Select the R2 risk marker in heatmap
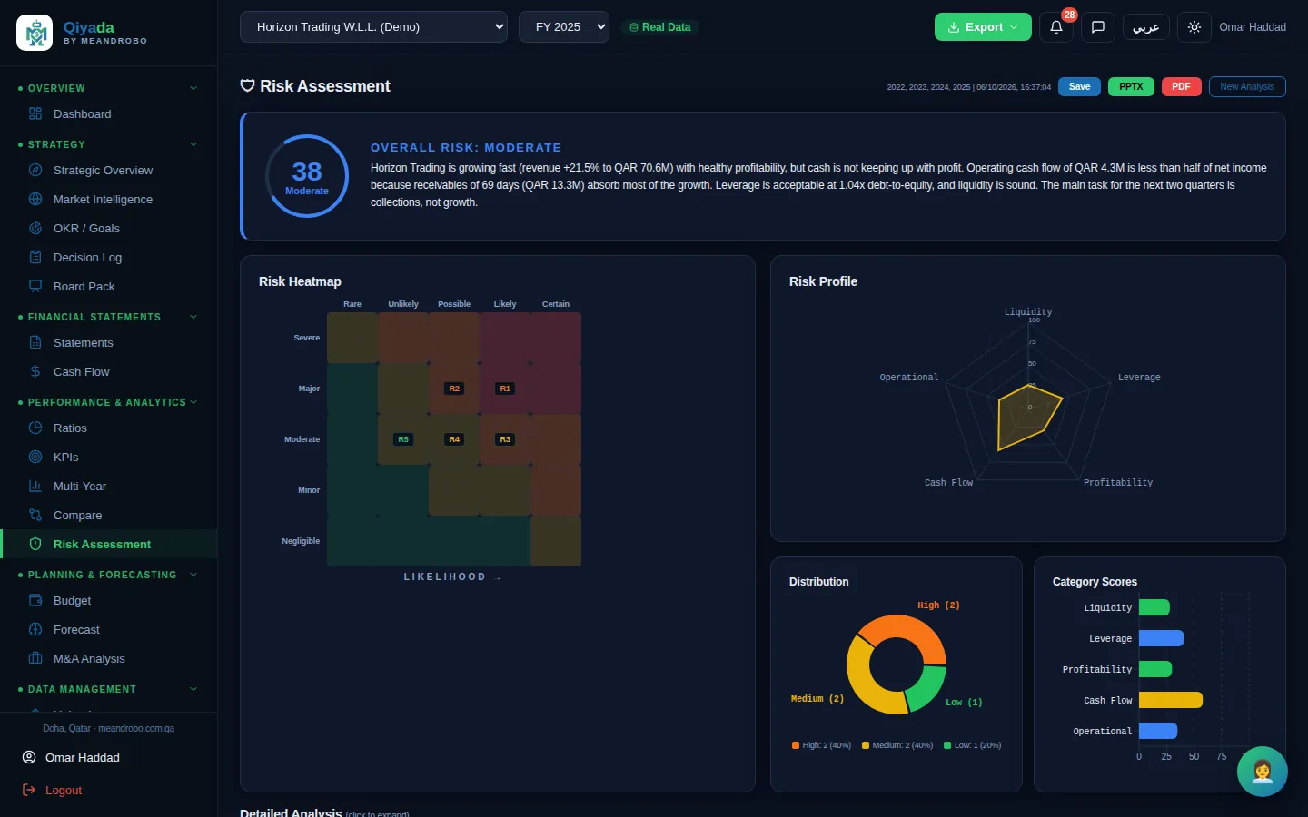1308x817 pixels. click(454, 389)
